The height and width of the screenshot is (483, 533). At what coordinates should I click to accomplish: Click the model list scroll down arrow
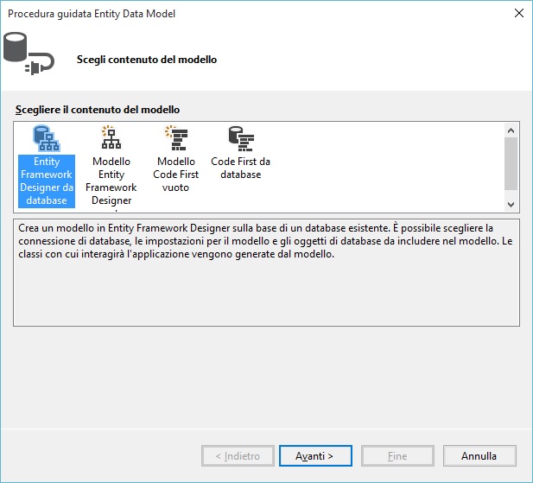coord(511,204)
